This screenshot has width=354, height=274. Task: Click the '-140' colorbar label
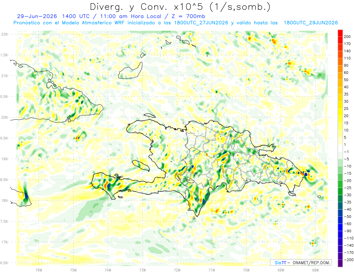(x=348, y=245)
